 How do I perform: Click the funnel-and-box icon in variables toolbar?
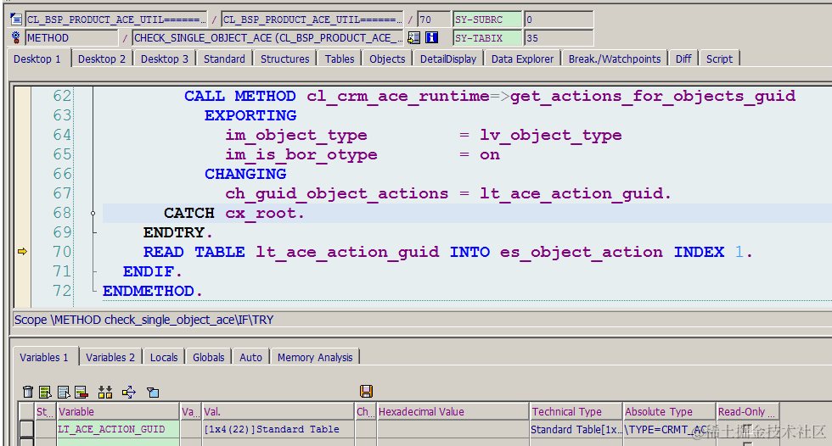coord(153,392)
